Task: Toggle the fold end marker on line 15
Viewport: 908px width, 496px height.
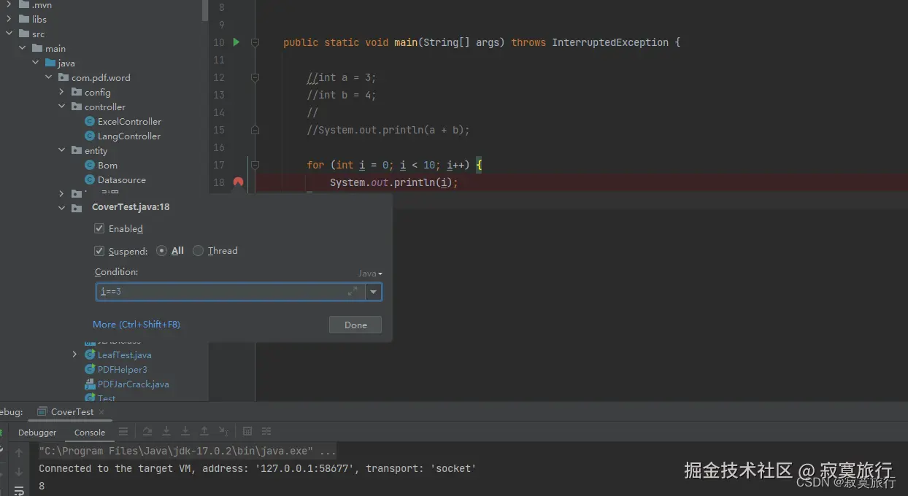Action: pos(255,130)
